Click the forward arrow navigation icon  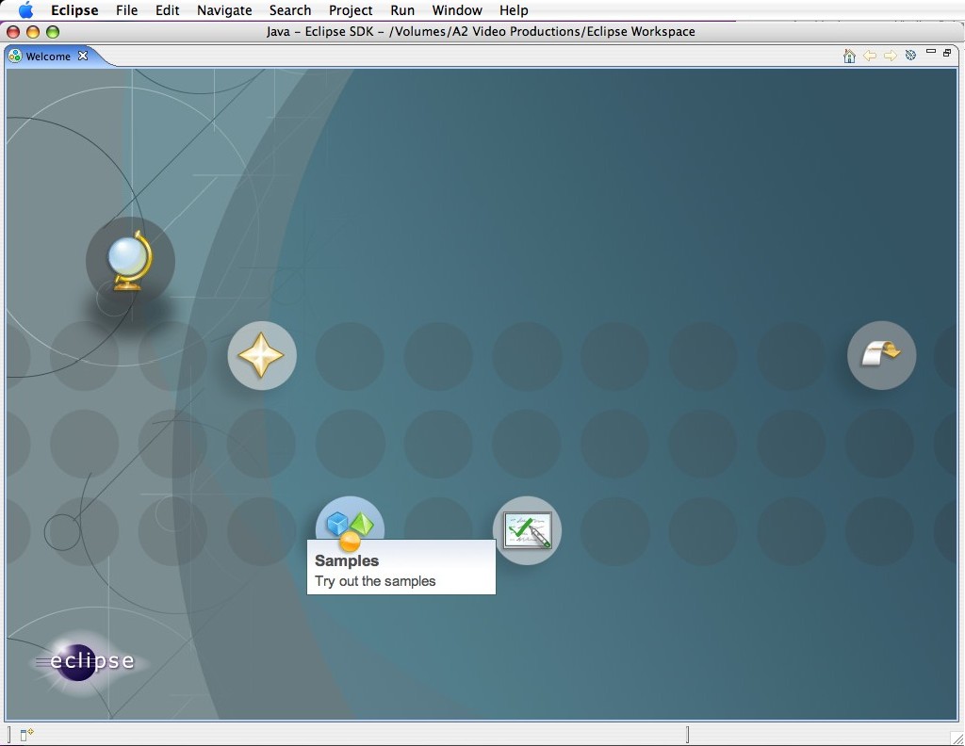(890, 56)
